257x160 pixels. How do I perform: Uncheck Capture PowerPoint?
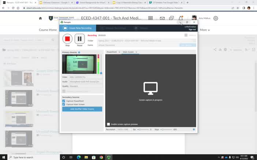click(x=64, y=101)
